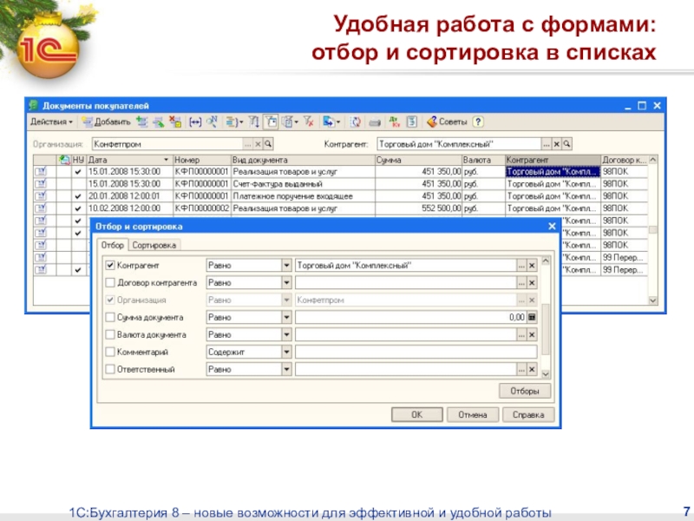Clear the Организация field with X
694x521 pixels.
point(258,144)
